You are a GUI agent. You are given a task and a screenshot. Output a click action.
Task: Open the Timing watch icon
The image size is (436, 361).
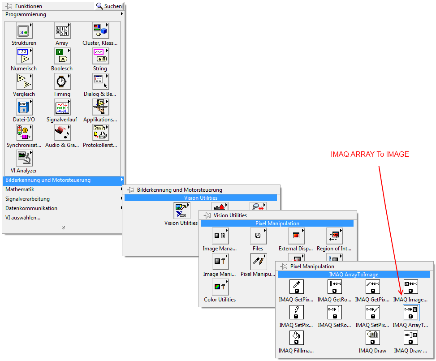62,82
